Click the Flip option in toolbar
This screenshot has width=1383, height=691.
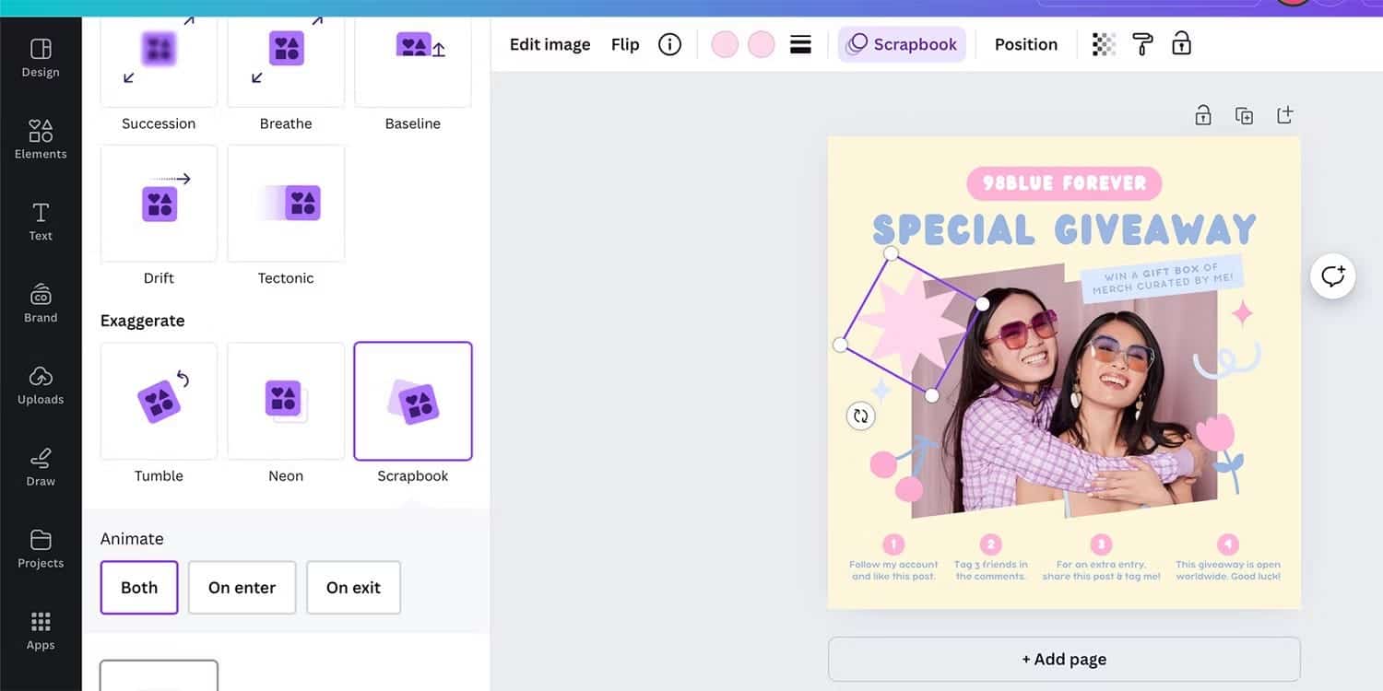pos(625,44)
